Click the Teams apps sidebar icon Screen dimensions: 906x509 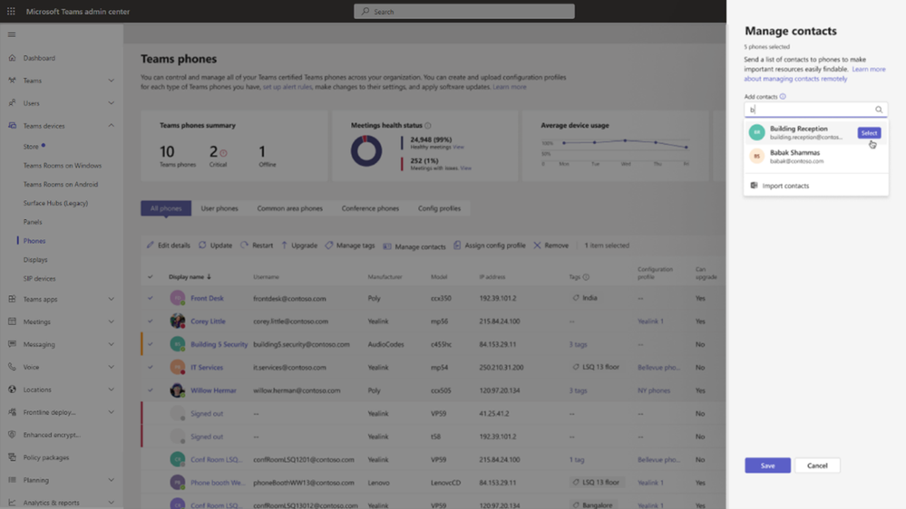[12, 299]
